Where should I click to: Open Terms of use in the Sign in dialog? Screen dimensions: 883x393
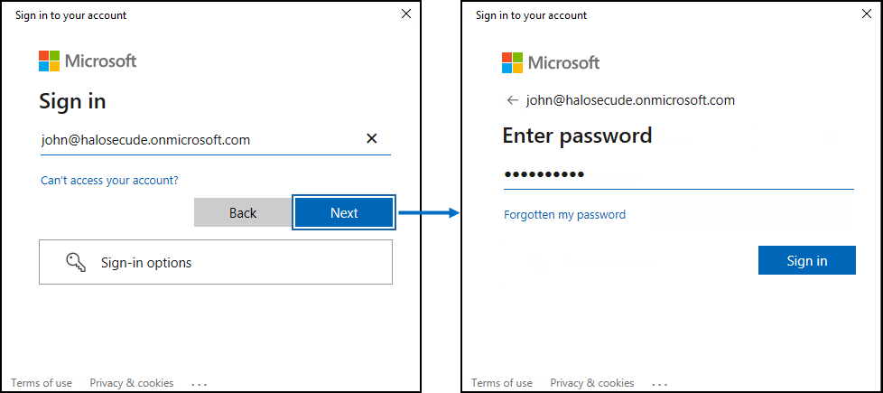[x=42, y=383]
